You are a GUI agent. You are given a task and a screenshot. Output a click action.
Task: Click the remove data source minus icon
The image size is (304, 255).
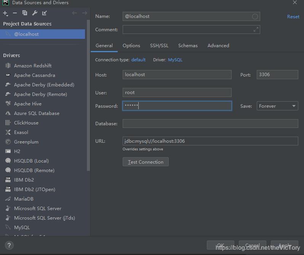[x=15, y=13]
